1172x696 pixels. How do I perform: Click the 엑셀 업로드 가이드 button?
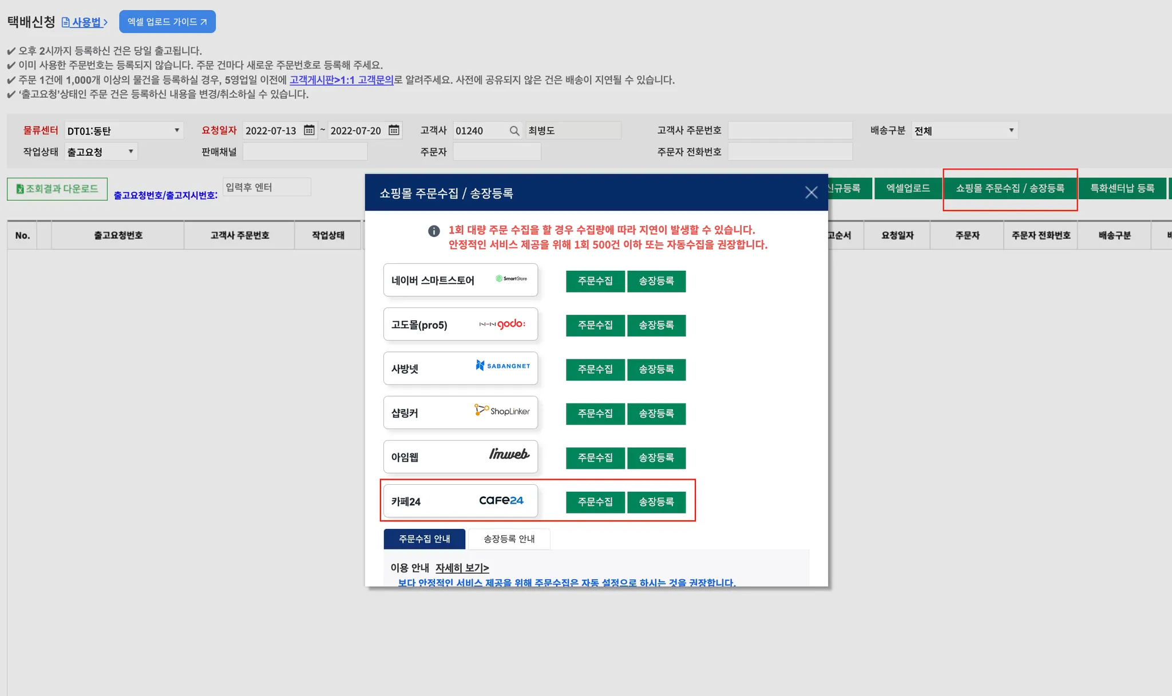click(x=167, y=22)
